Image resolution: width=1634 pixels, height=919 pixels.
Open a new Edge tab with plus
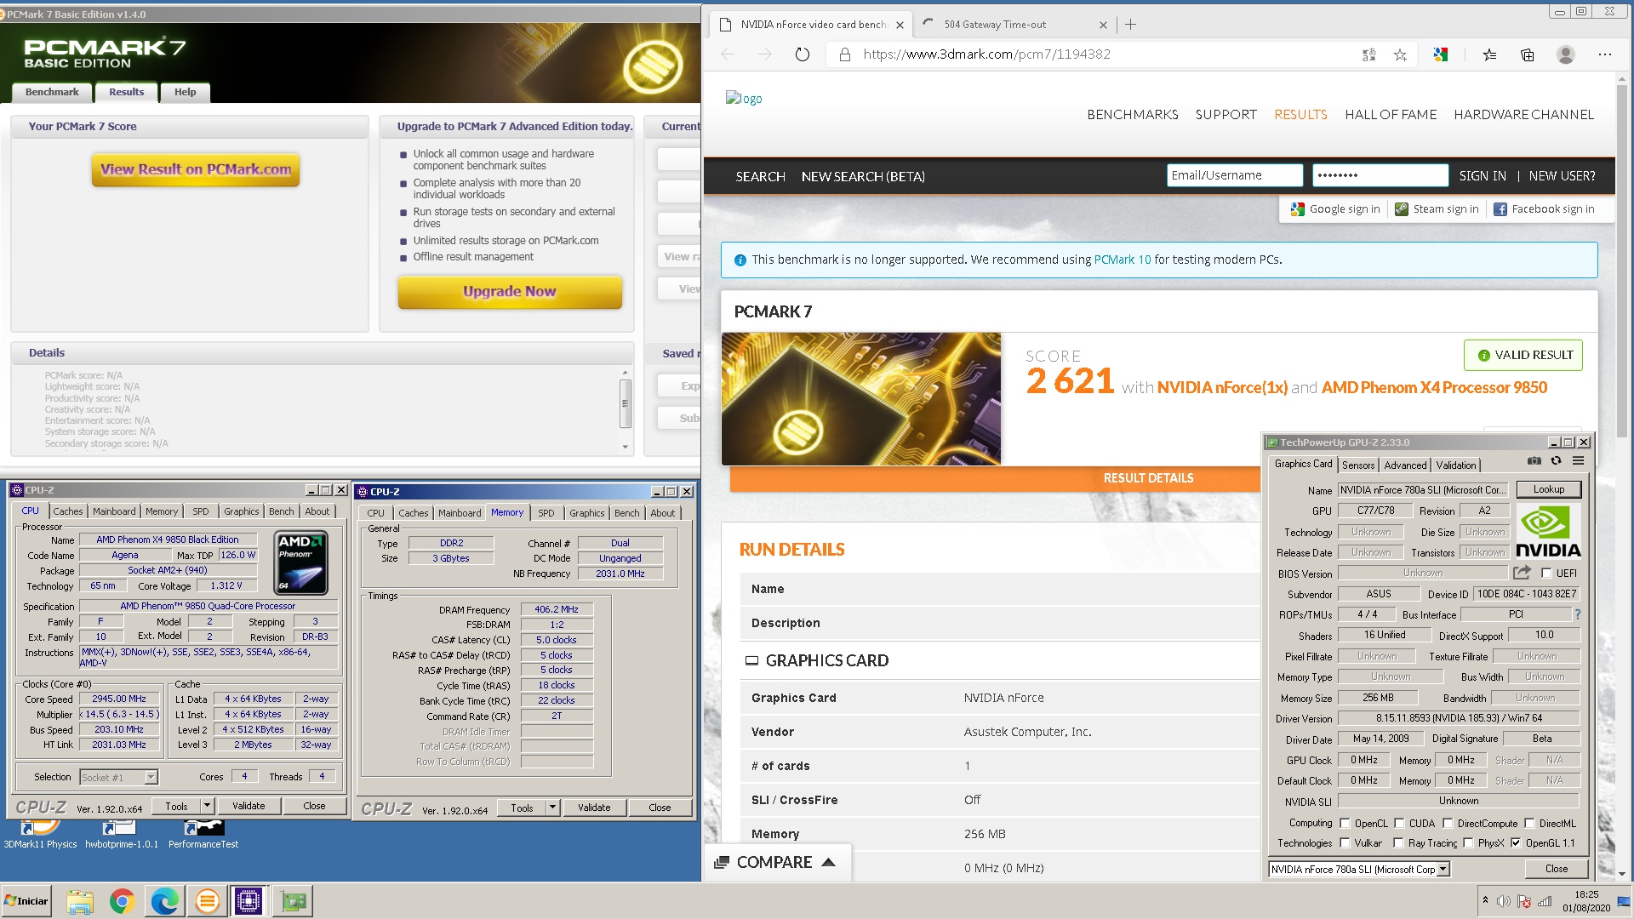point(1130,25)
